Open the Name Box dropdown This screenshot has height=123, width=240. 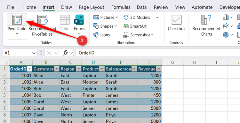(34, 53)
